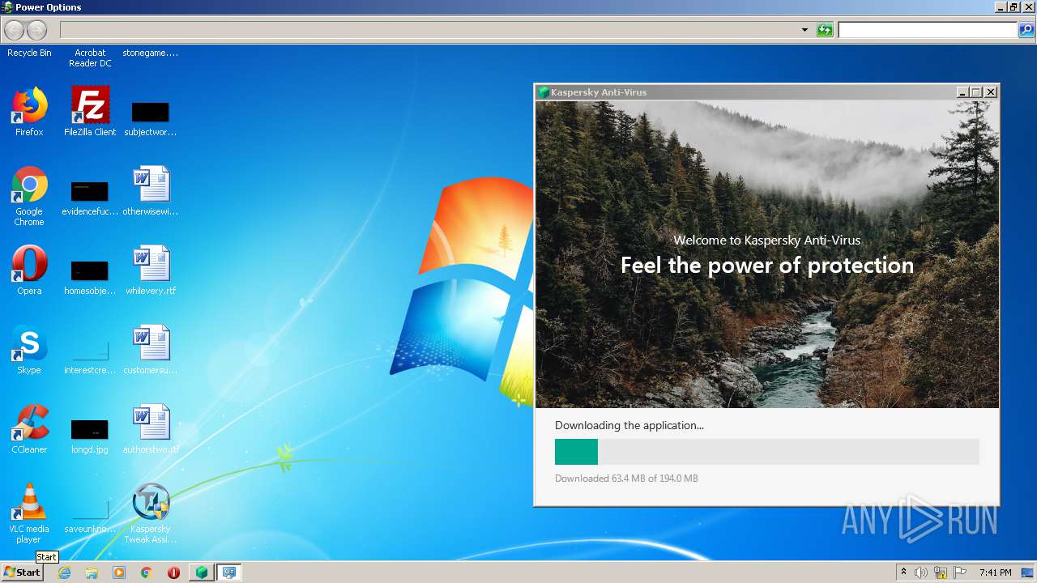Screen dimensions: 1037x583
Task: Select the evidencefuc... desktop file
Action: pyautogui.click(x=90, y=198)
